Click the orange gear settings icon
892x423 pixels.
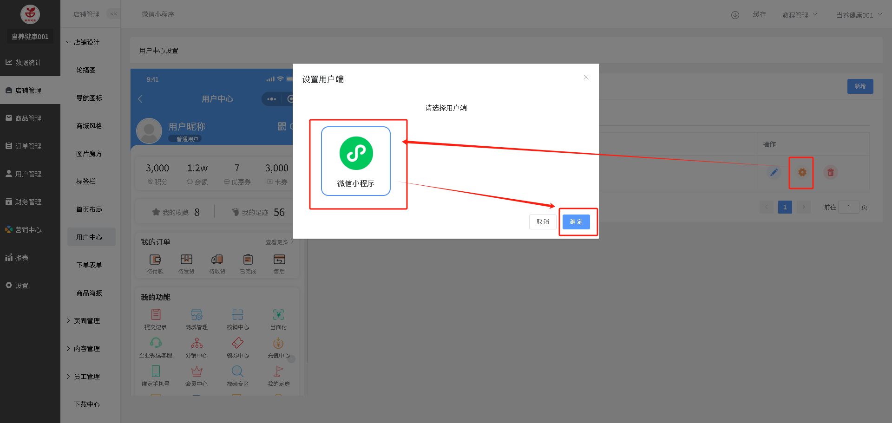coord(802,173)
